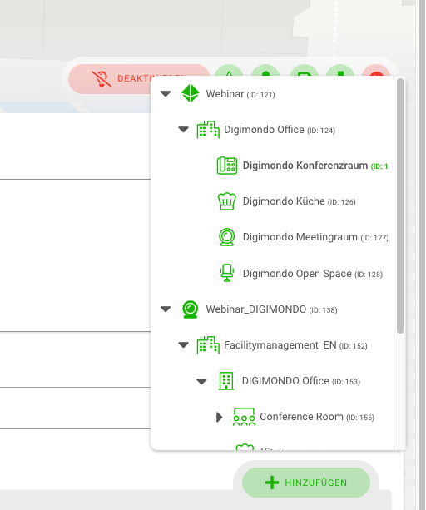Viewport: 426px width, 510px height.
Task: Select DIGIMONDO Office (ID: 153)
Action: (301, 381)
